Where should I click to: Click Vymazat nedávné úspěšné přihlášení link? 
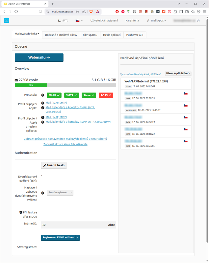click(x=140, y=74)
